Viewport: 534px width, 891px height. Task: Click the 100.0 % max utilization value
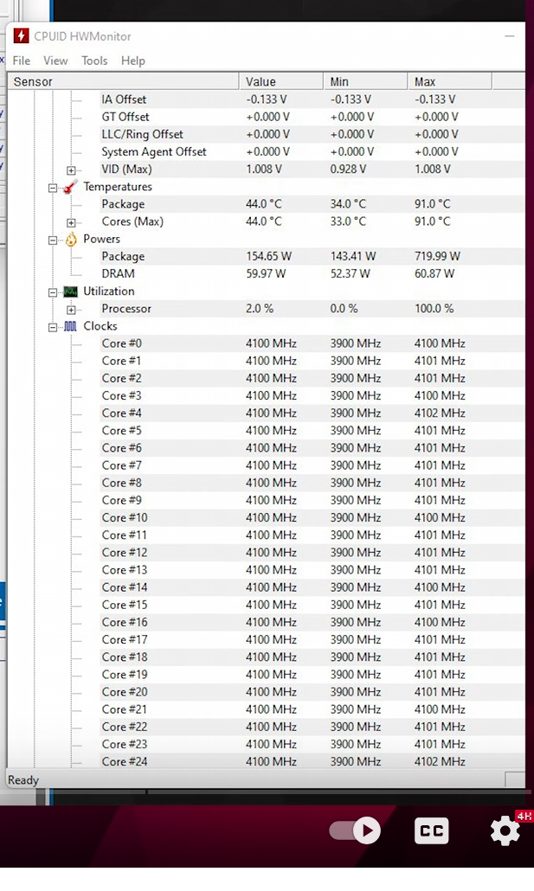(434, 309)
